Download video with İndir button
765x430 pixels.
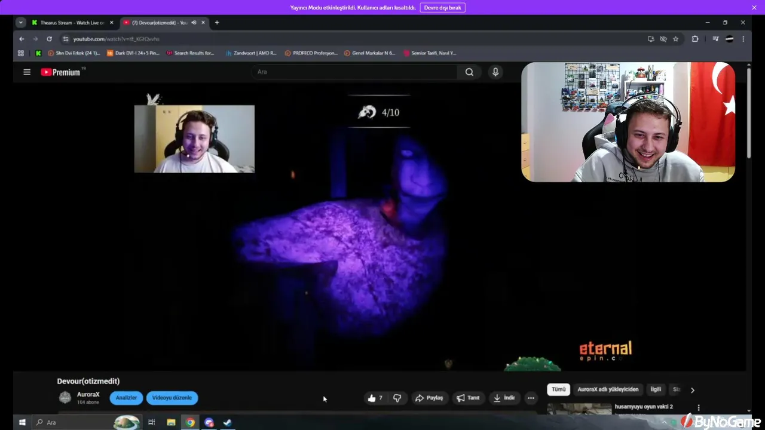point(504,398)
